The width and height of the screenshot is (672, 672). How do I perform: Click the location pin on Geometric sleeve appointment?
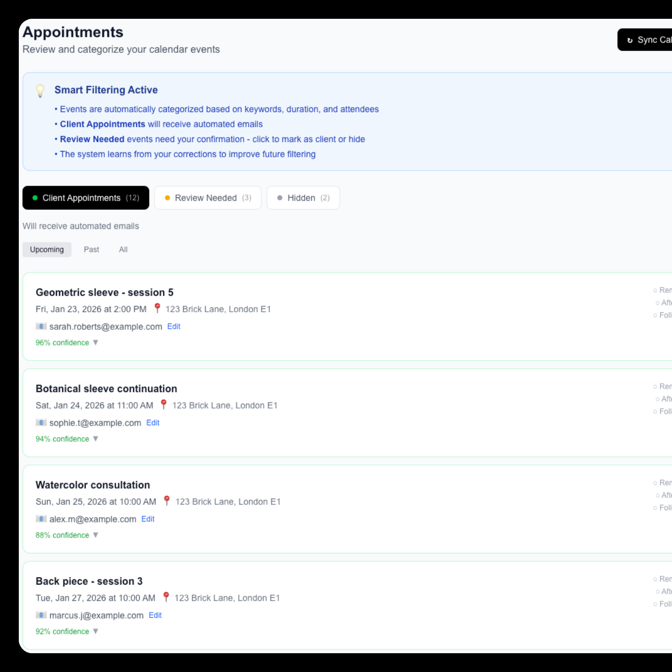coord(157,308)
